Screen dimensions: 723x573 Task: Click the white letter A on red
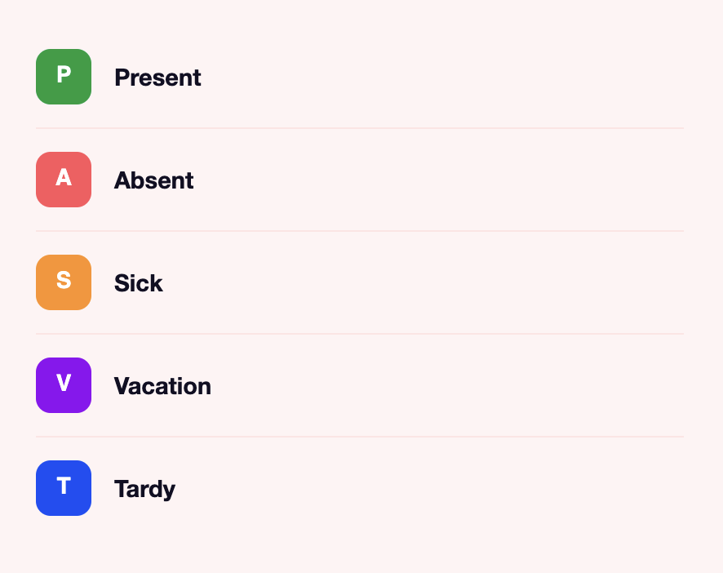(64, 177)
